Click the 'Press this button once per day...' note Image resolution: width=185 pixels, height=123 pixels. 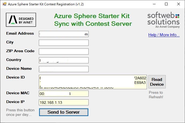coord(20,112)
